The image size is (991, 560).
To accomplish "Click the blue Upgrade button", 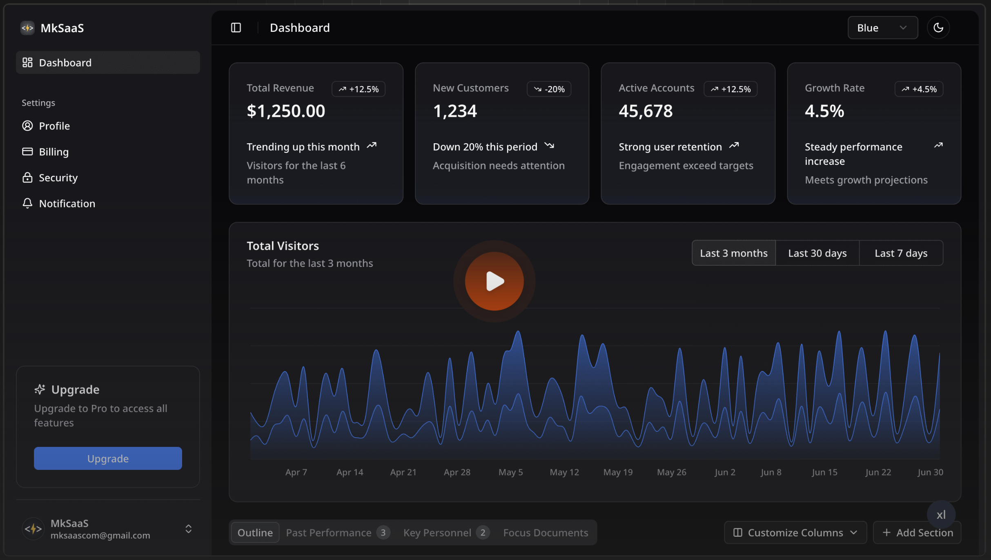I will point(108,458).
